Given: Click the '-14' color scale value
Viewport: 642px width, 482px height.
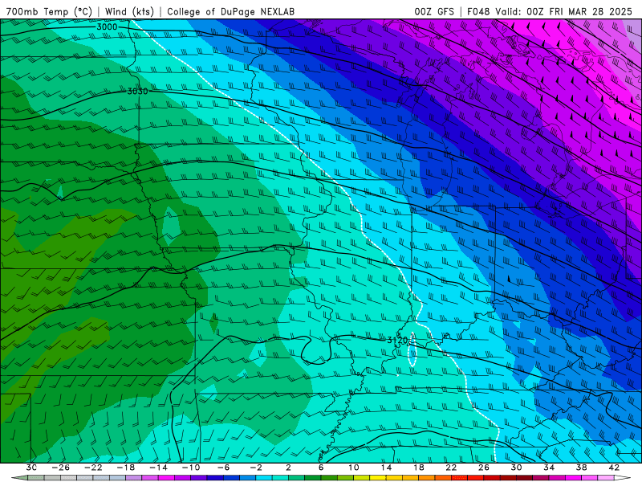Looking at the screenshot, I should click(158, 468).
